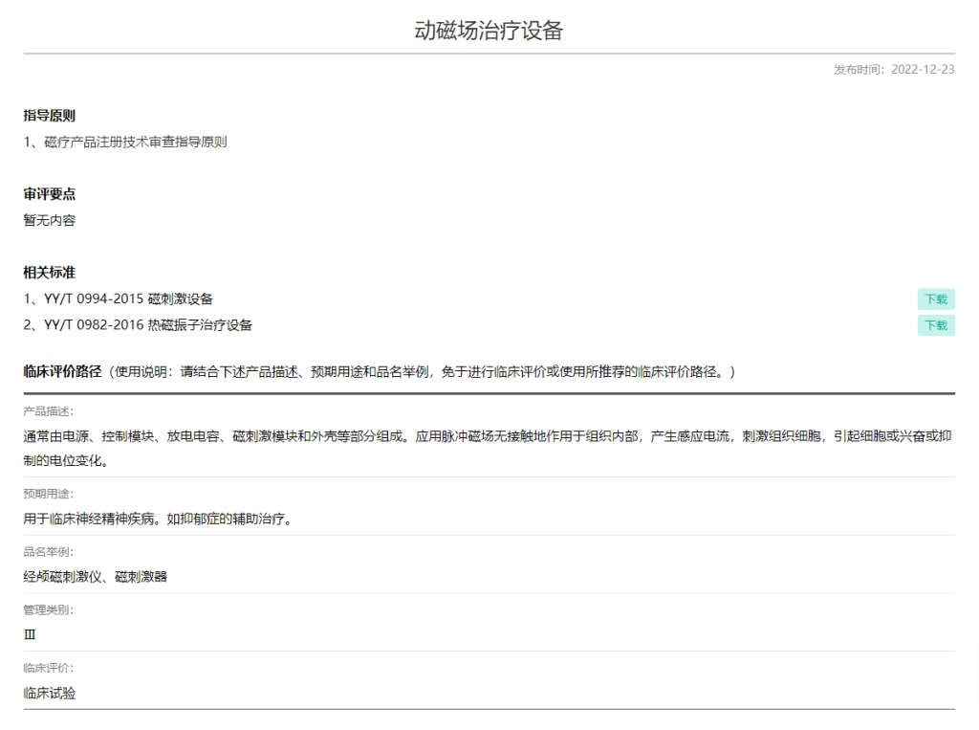Click the 临床评价路径 heading

pyautogui.click(x=62, y=371)
